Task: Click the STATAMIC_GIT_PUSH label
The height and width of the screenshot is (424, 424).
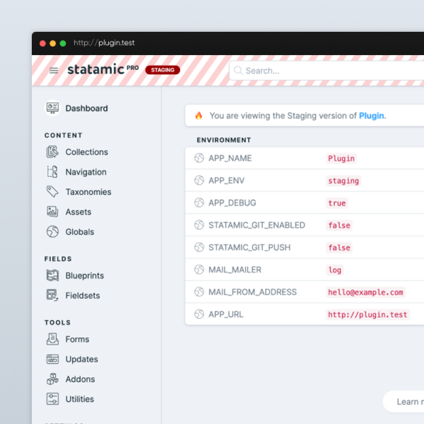Action: pos(250,248)
